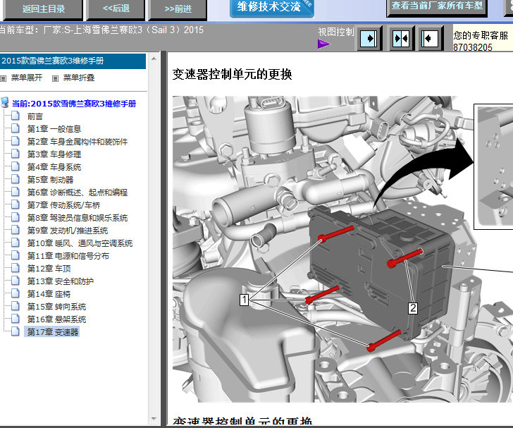Open 第5章 制动器
Viewport: 513px width, 428px height.
(51, 180)
